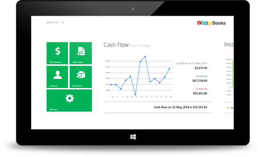Click the green income legend square
258x157 pixels.
228,108
